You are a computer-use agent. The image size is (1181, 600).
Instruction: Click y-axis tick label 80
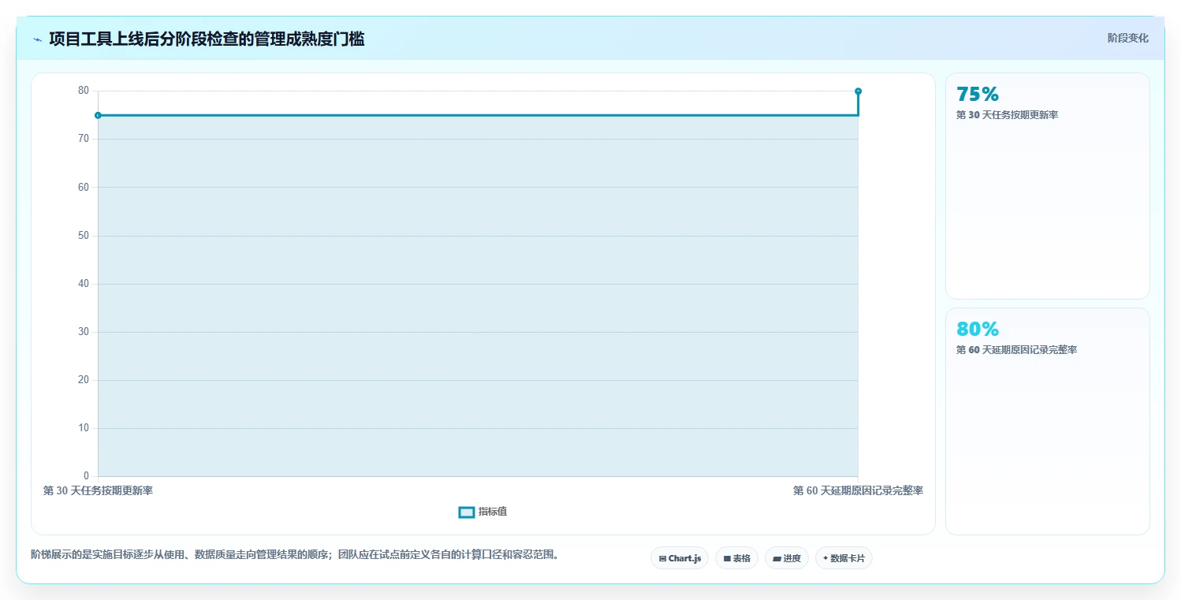pos(84,91)
